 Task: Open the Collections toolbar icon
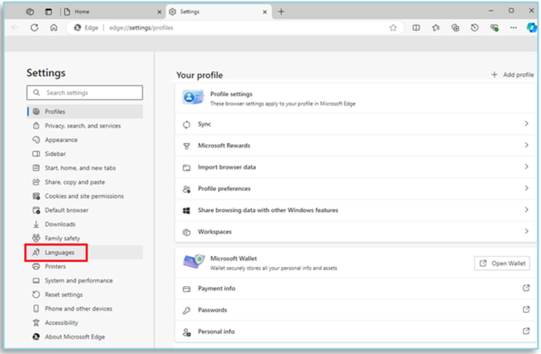[455, 28]
